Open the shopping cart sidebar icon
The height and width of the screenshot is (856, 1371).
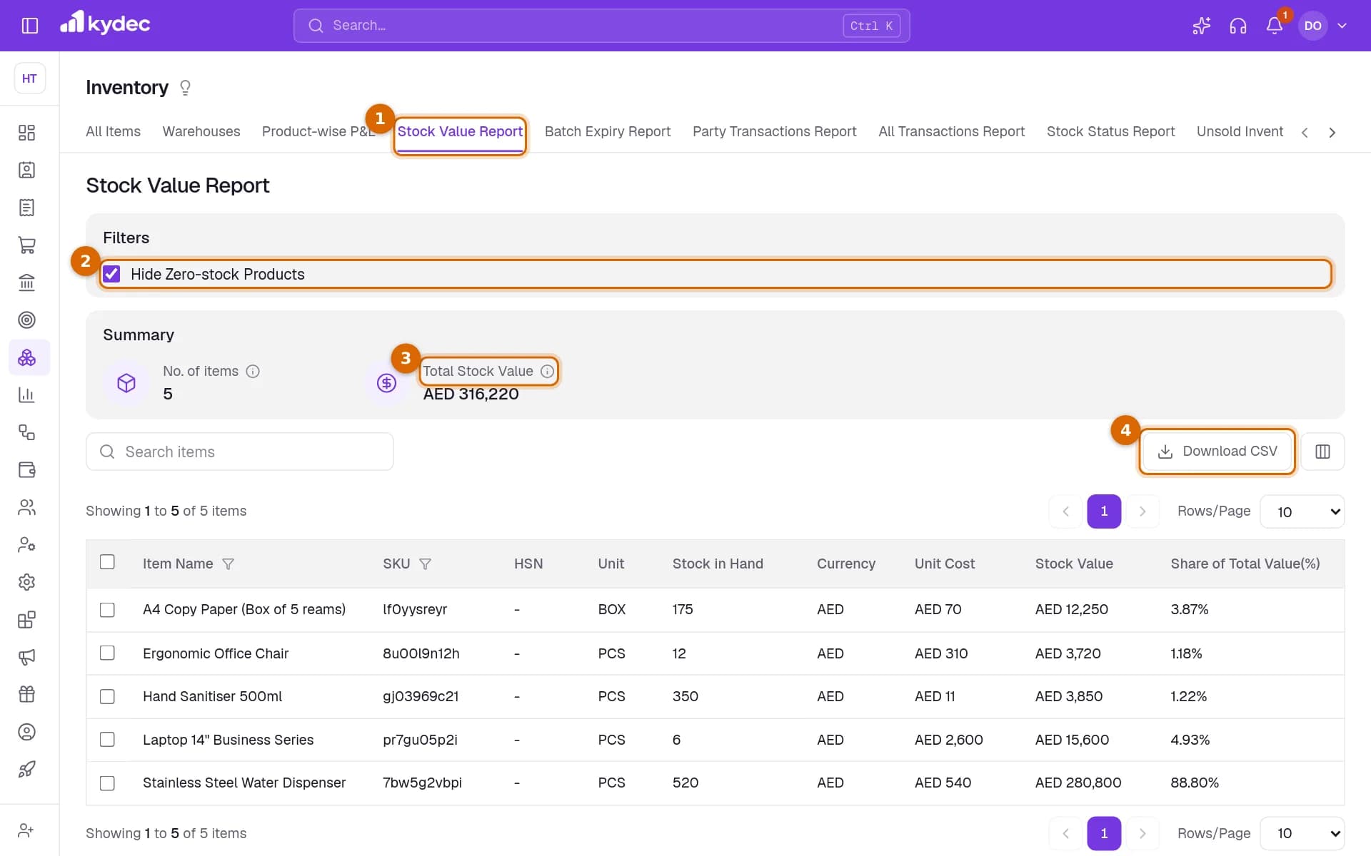pyautogui.click(x=26, y=245)
